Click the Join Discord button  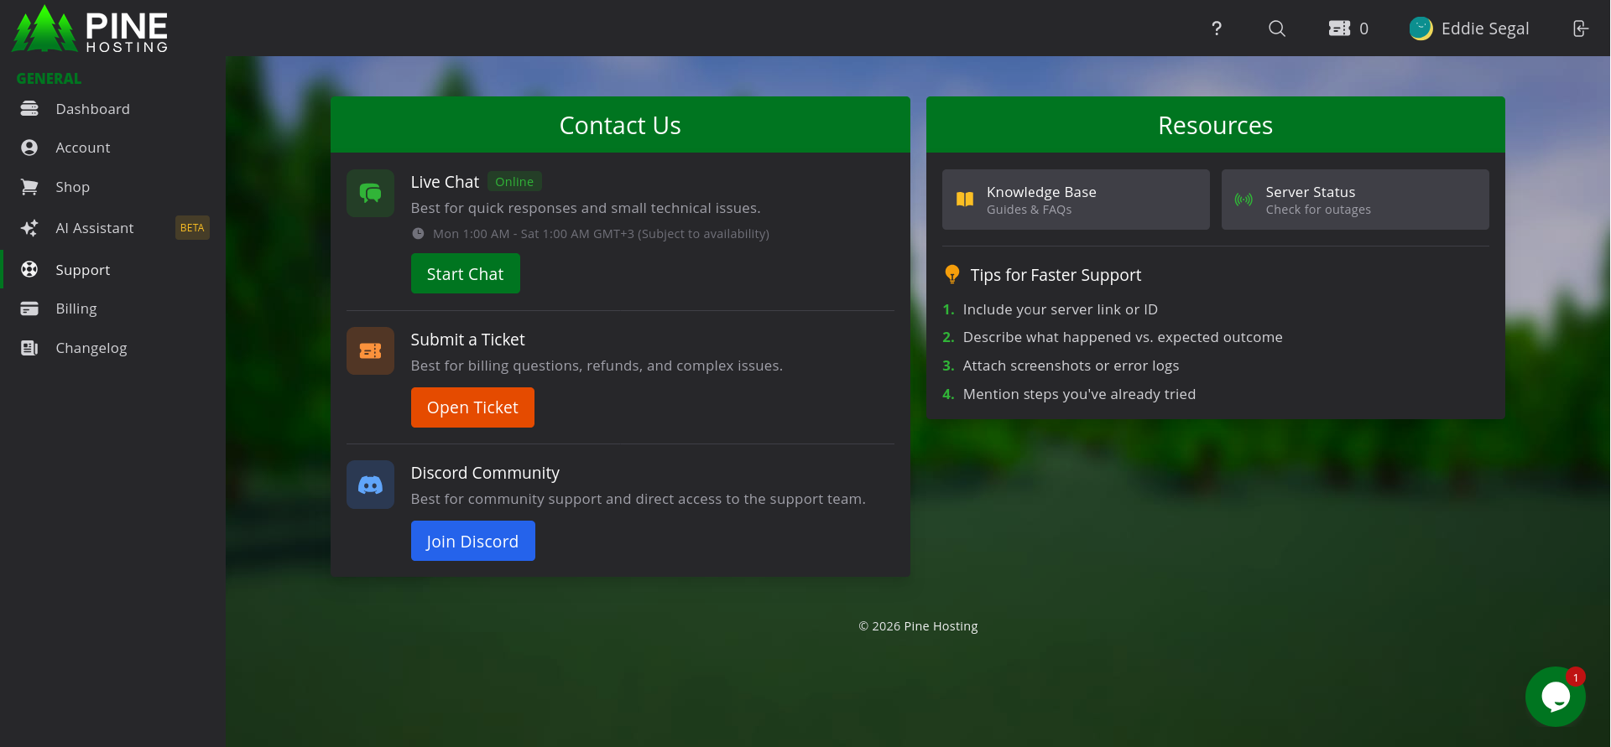(x=472, y=541)
